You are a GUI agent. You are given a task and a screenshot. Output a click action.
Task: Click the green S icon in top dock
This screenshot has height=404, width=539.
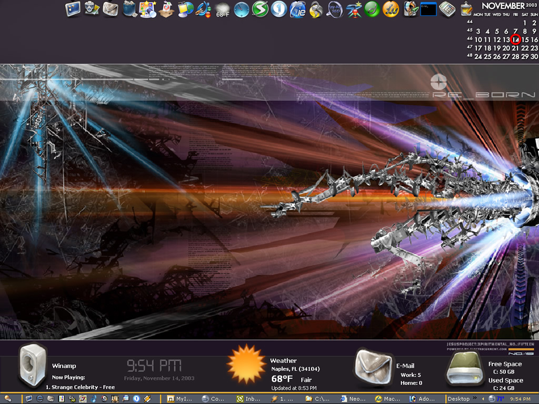260,9
